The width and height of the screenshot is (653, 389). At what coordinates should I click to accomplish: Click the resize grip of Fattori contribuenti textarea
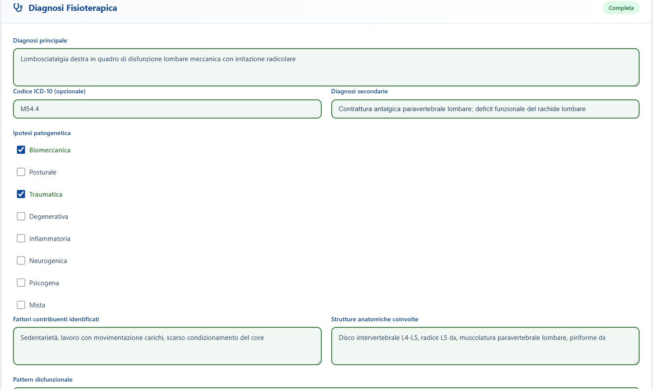319,363
